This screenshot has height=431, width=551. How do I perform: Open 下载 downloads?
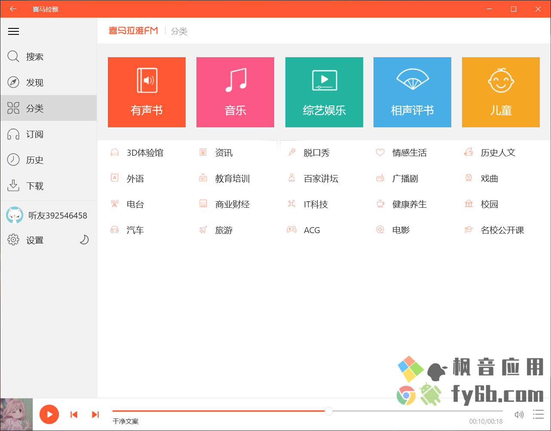click(49, 186)
